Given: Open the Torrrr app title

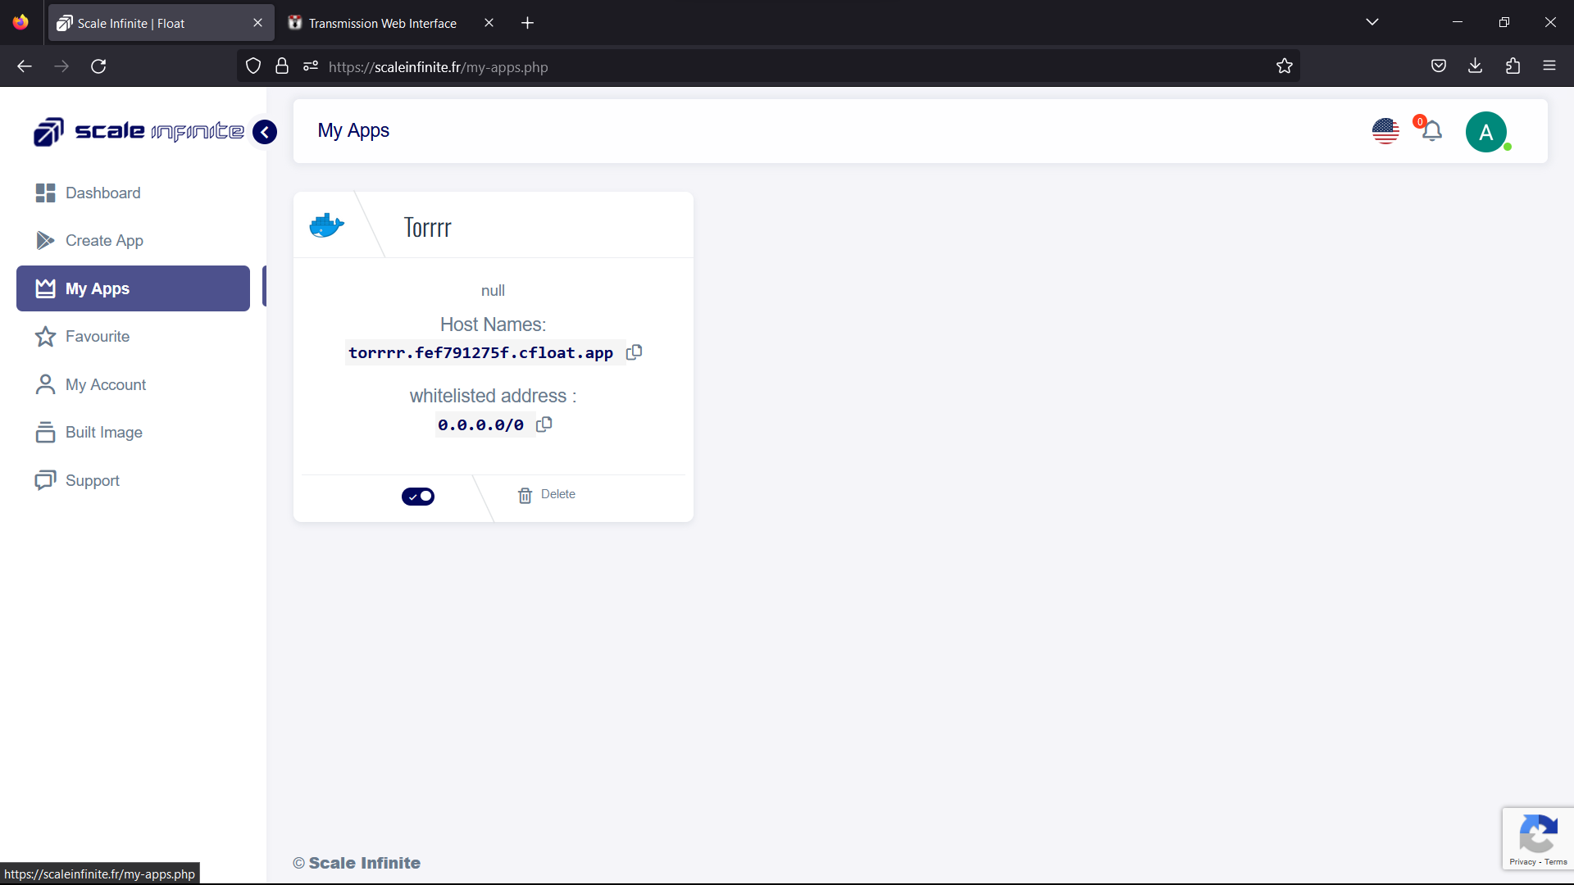Looking at the screenshot, I should [427, 227].
